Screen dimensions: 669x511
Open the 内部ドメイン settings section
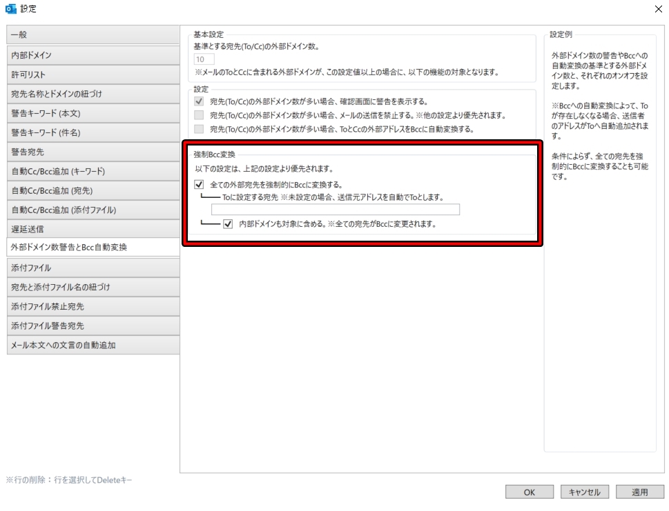click(x=93, y=54)
